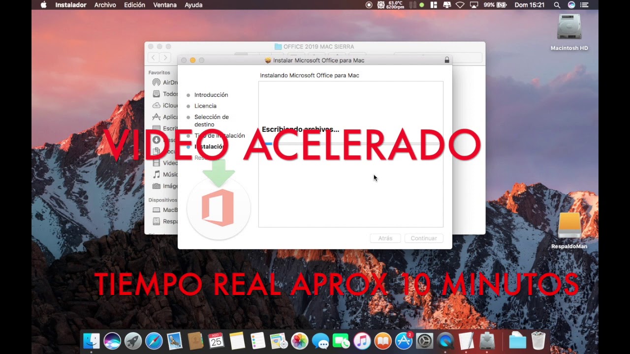This screenshot has height=354, width=630.
Task: Select Imágenes in the Finder sidebar
Action: tap(164, 186)
